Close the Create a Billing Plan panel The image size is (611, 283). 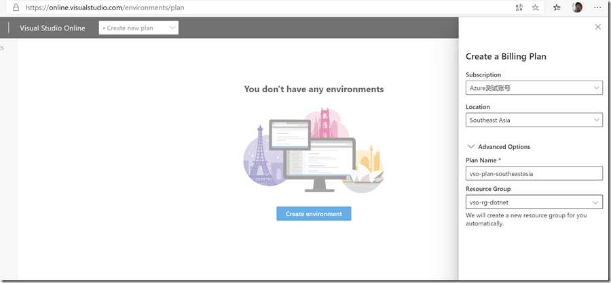(597, 27)
